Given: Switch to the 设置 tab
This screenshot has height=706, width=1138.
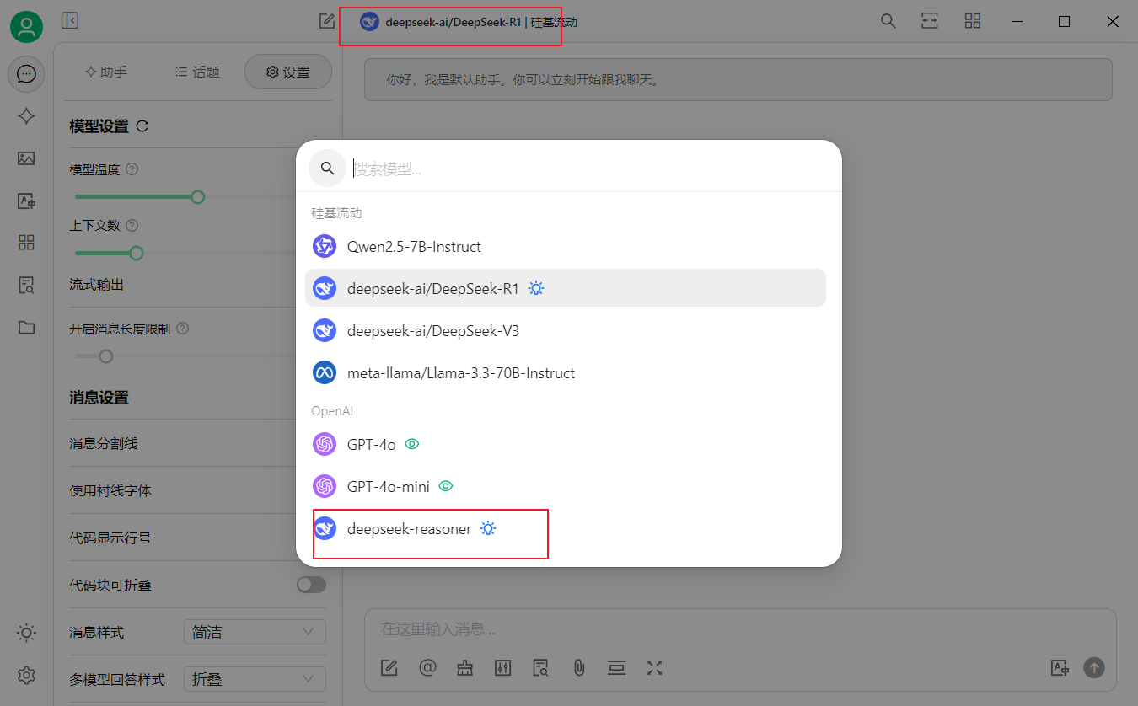Looking at the screenshot, I should [x=288, y=72].
